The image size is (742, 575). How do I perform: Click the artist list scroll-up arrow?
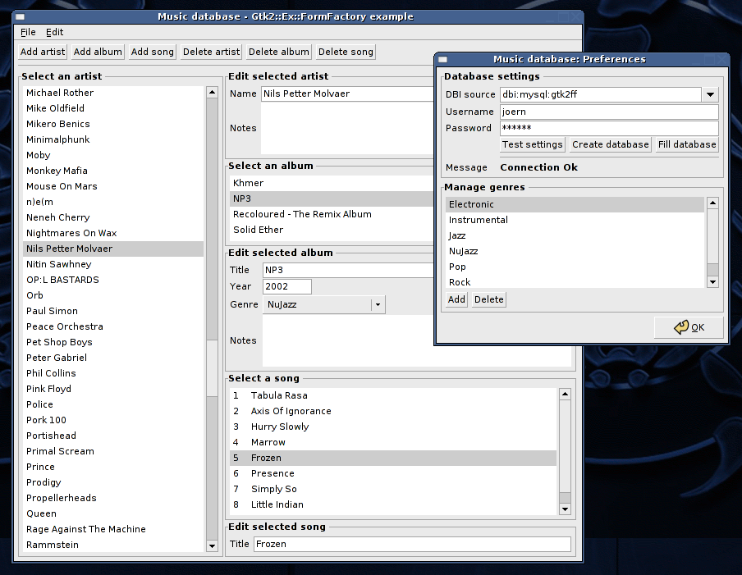tap(212, 92)
